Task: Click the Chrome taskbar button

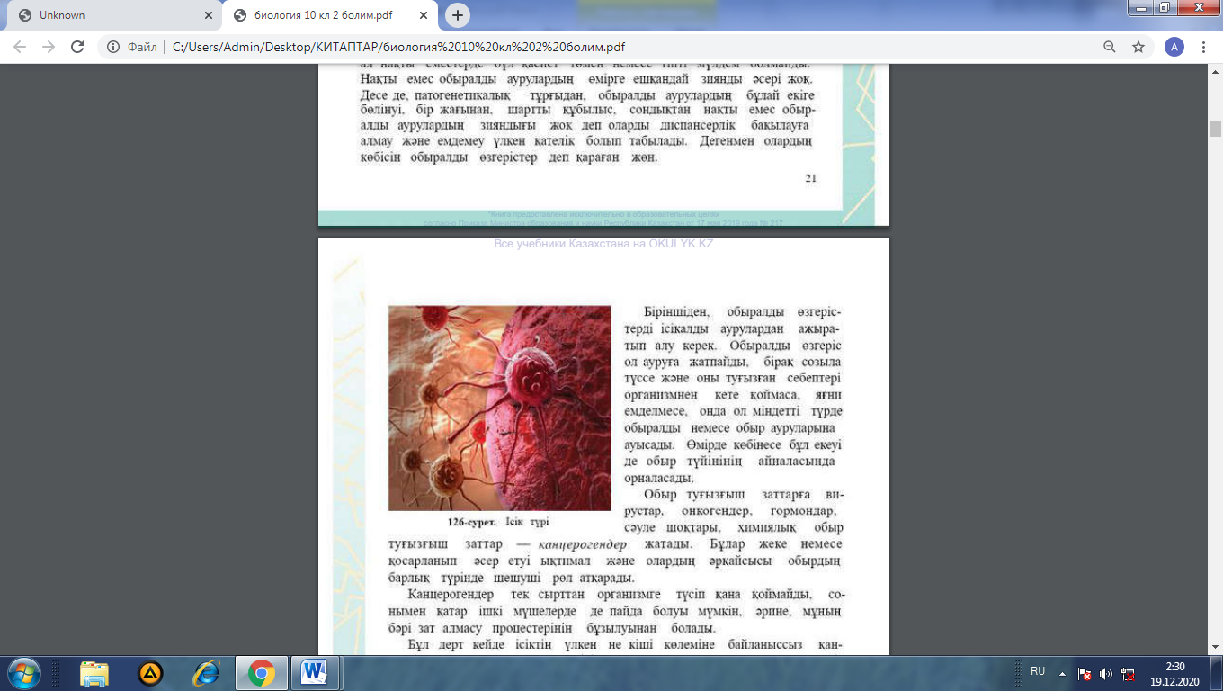Action: [262, 673]
